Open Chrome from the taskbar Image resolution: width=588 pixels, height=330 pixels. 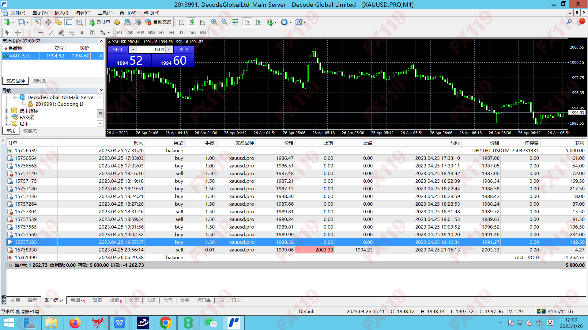pyautogui.click(x=165, y=323)
